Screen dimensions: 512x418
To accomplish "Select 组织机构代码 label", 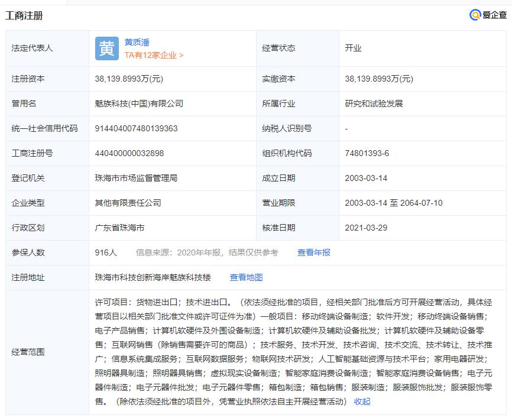I will click(287, 153).
